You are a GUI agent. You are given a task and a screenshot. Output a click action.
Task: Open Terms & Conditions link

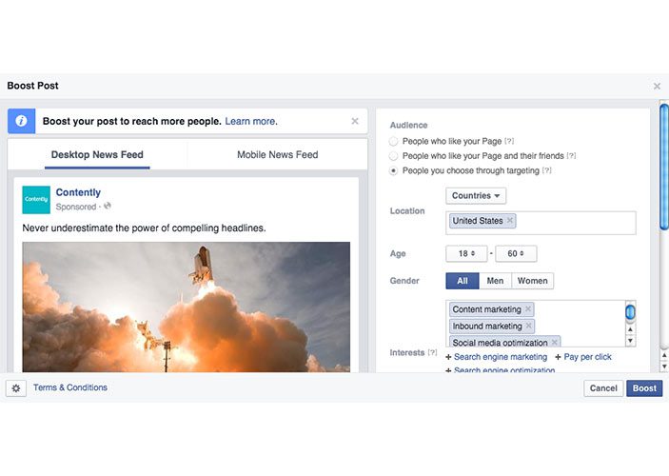click(70, 387)
